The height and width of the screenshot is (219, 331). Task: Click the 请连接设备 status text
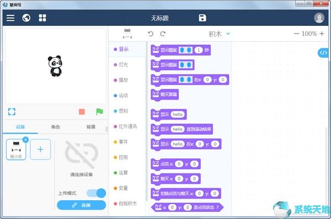point(81,174)
